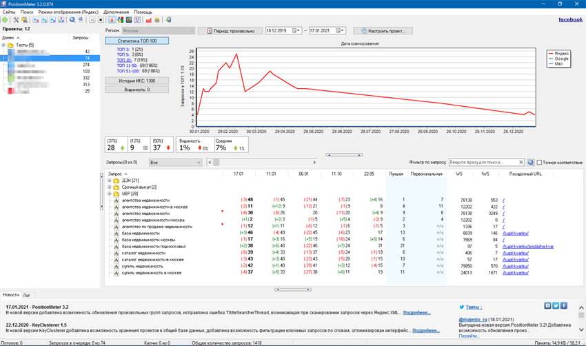
Task: Open the 'Режим отображения (Яндекс)' menu
Action: click(68, 12)
